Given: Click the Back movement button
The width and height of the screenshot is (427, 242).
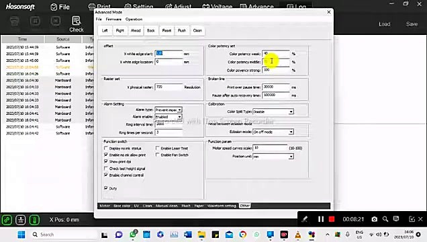Looking at the screenshot, I should [151, 30].
